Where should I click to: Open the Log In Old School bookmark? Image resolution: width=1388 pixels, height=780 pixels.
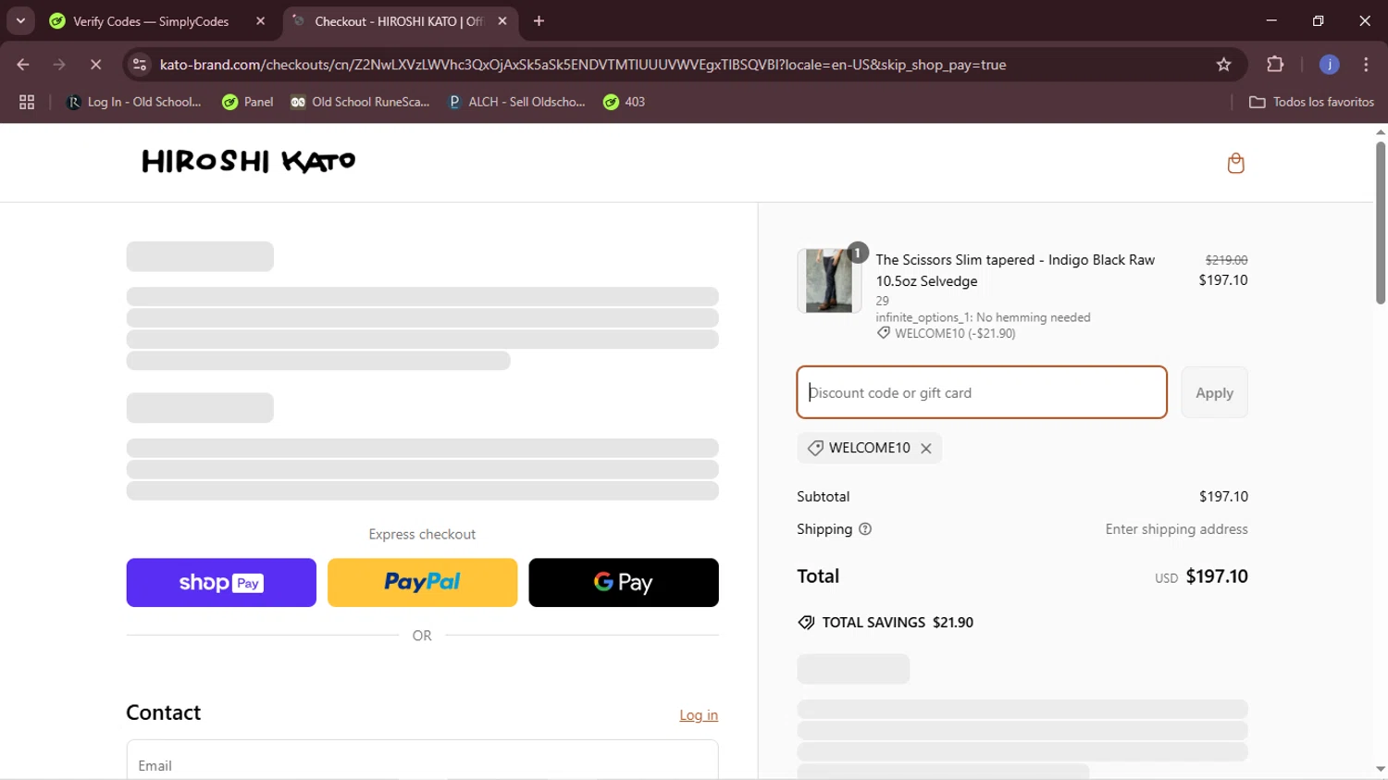(134, 102)
